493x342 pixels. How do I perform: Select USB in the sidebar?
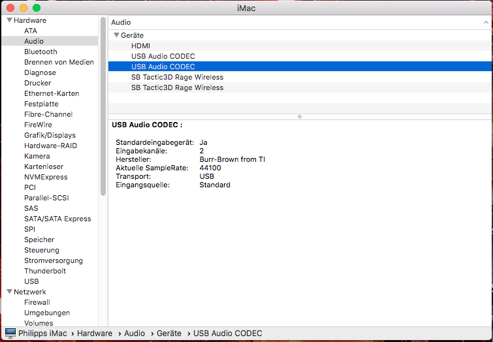point(31,281)
